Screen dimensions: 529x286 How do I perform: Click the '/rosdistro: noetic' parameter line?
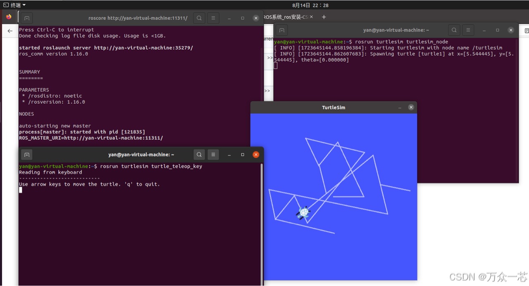pyautogui.click(x=52, y=96)
